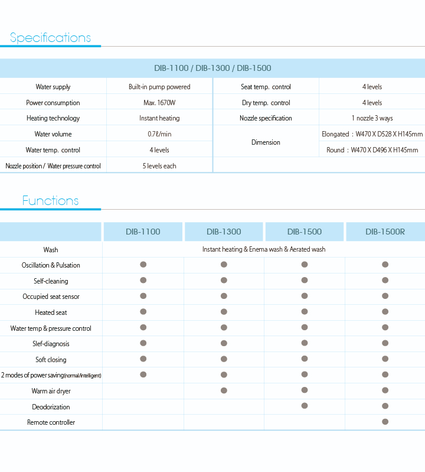Click the DIB-1500 column header
This screenshot has width=425, height=472.
305,232
